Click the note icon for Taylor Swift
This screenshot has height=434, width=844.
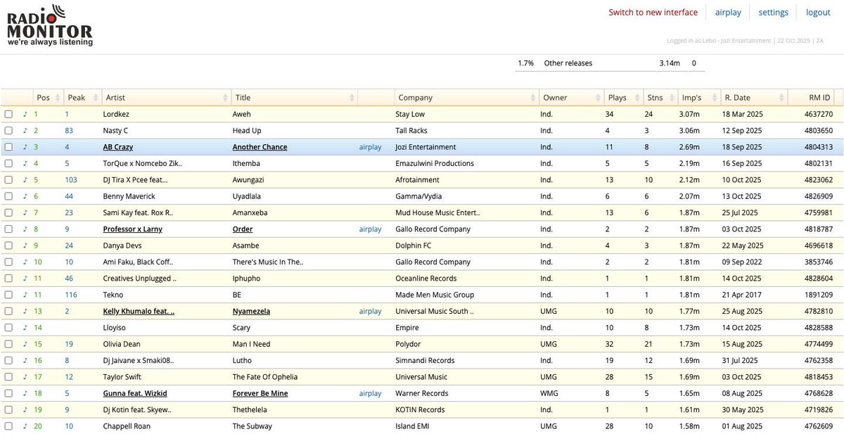[x=25, y=376]
